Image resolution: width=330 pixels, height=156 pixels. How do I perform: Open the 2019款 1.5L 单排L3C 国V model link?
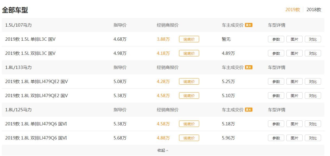click(x=30, y=39)
